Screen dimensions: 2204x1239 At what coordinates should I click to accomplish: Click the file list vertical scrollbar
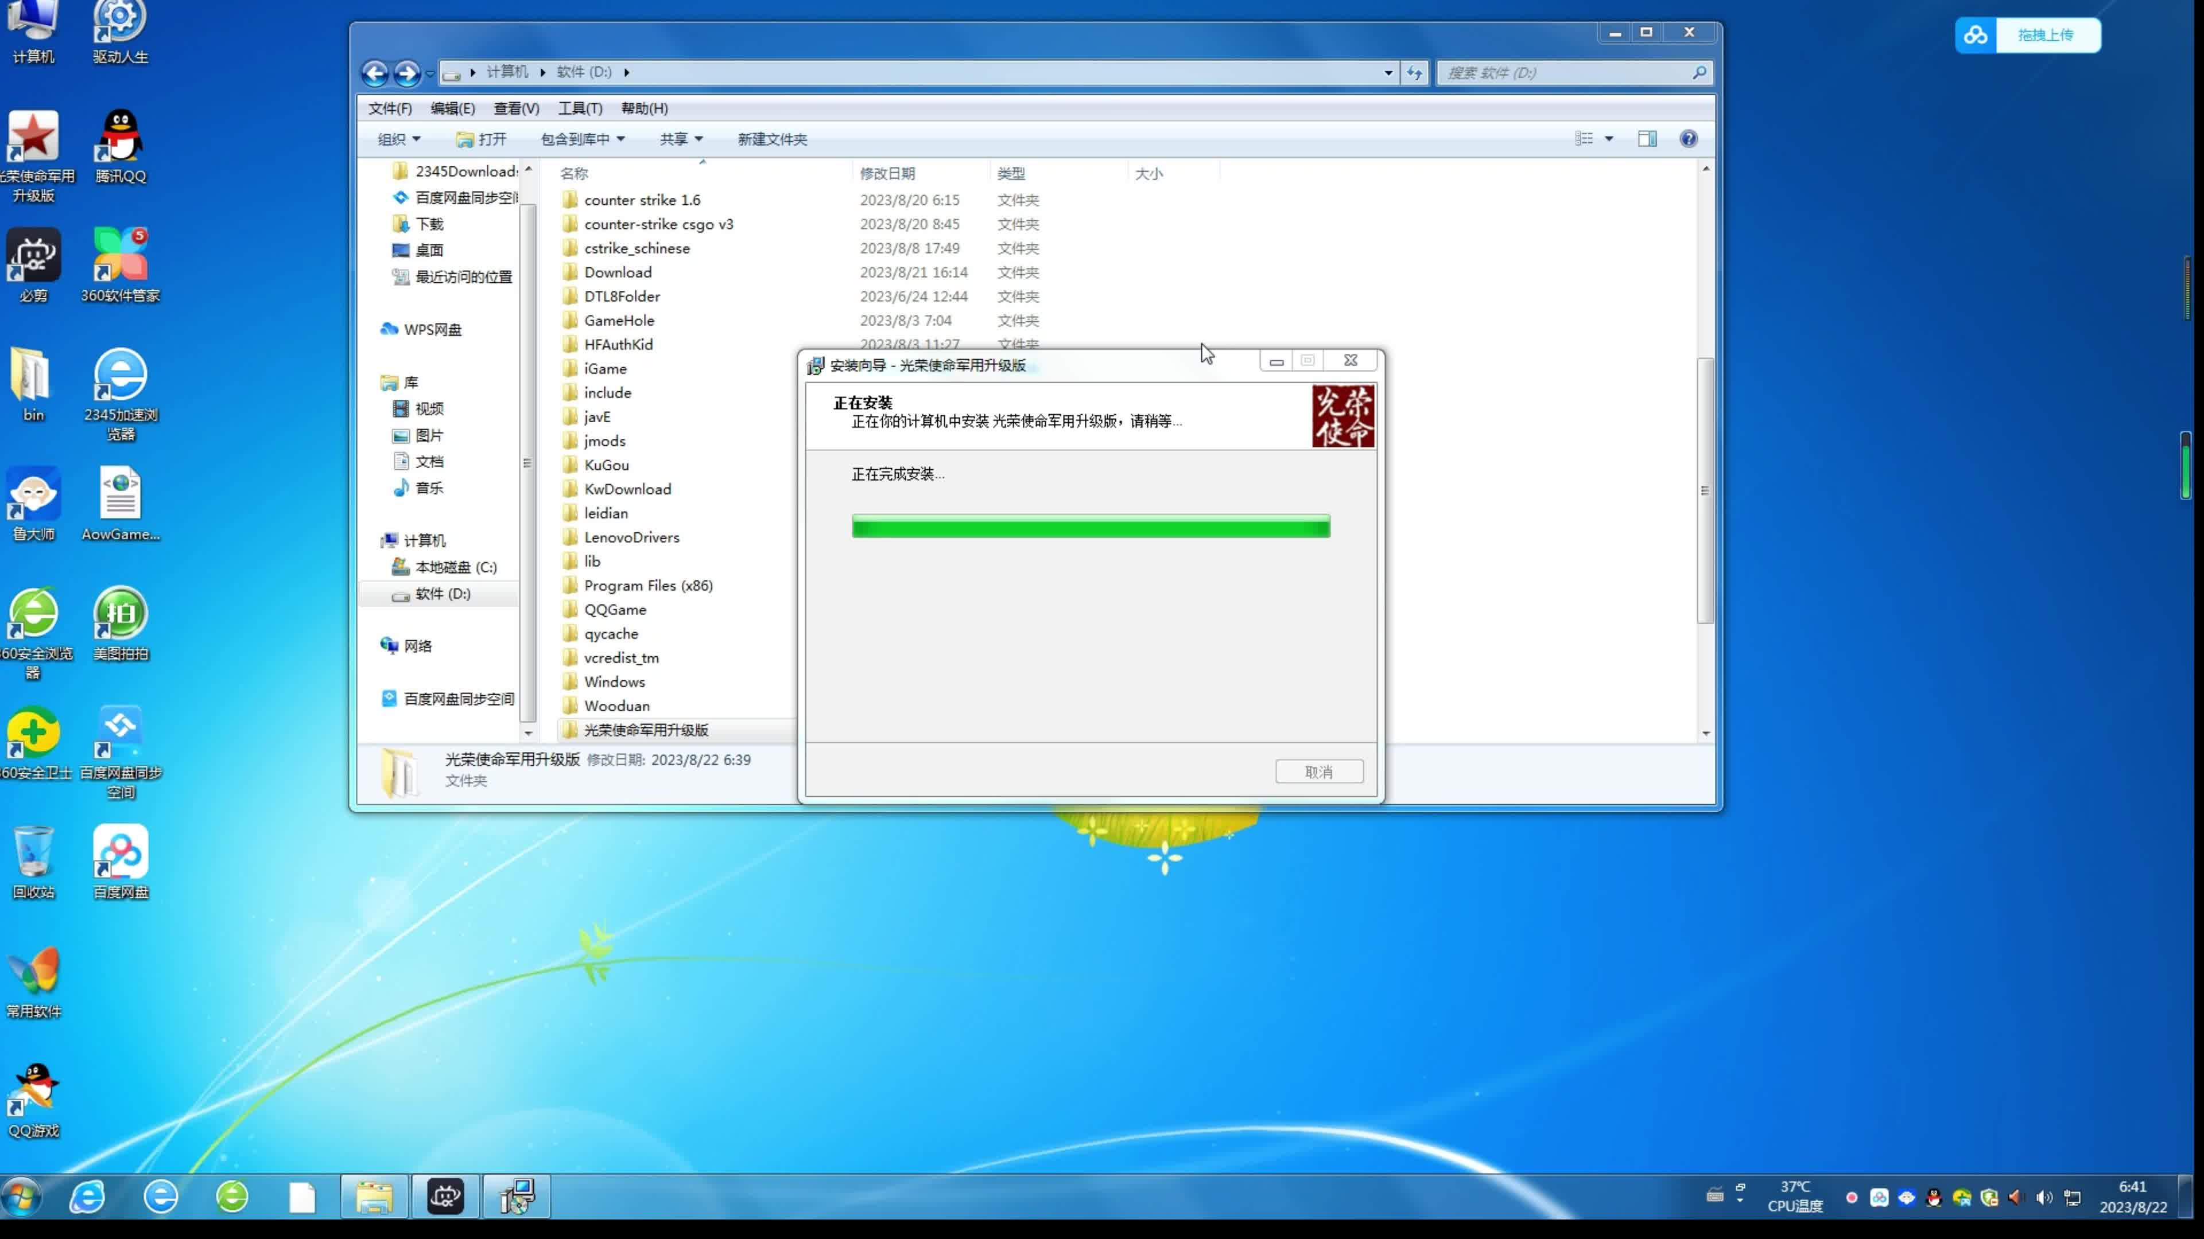[x=1705, y=490]
